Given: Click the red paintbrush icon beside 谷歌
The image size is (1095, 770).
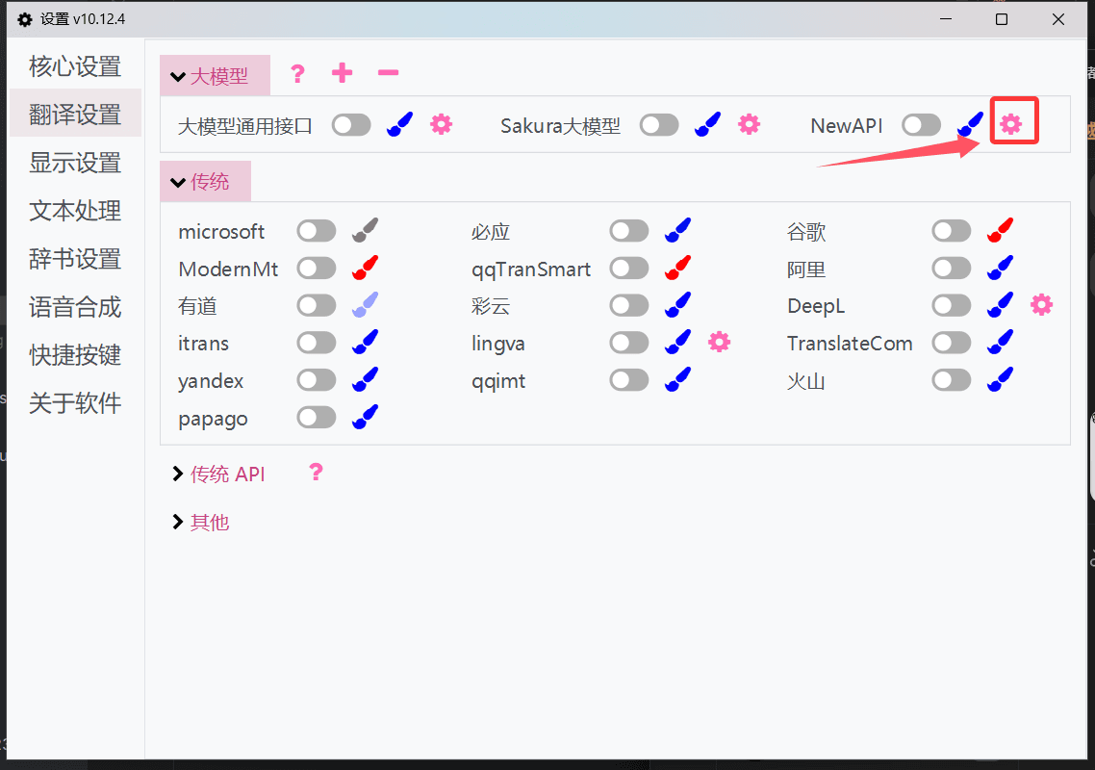Looking at the screenshot, I should 1001,229.
